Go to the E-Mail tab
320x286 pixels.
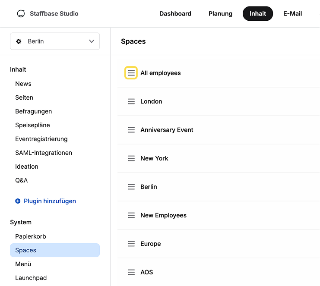(x=292, y=14)
